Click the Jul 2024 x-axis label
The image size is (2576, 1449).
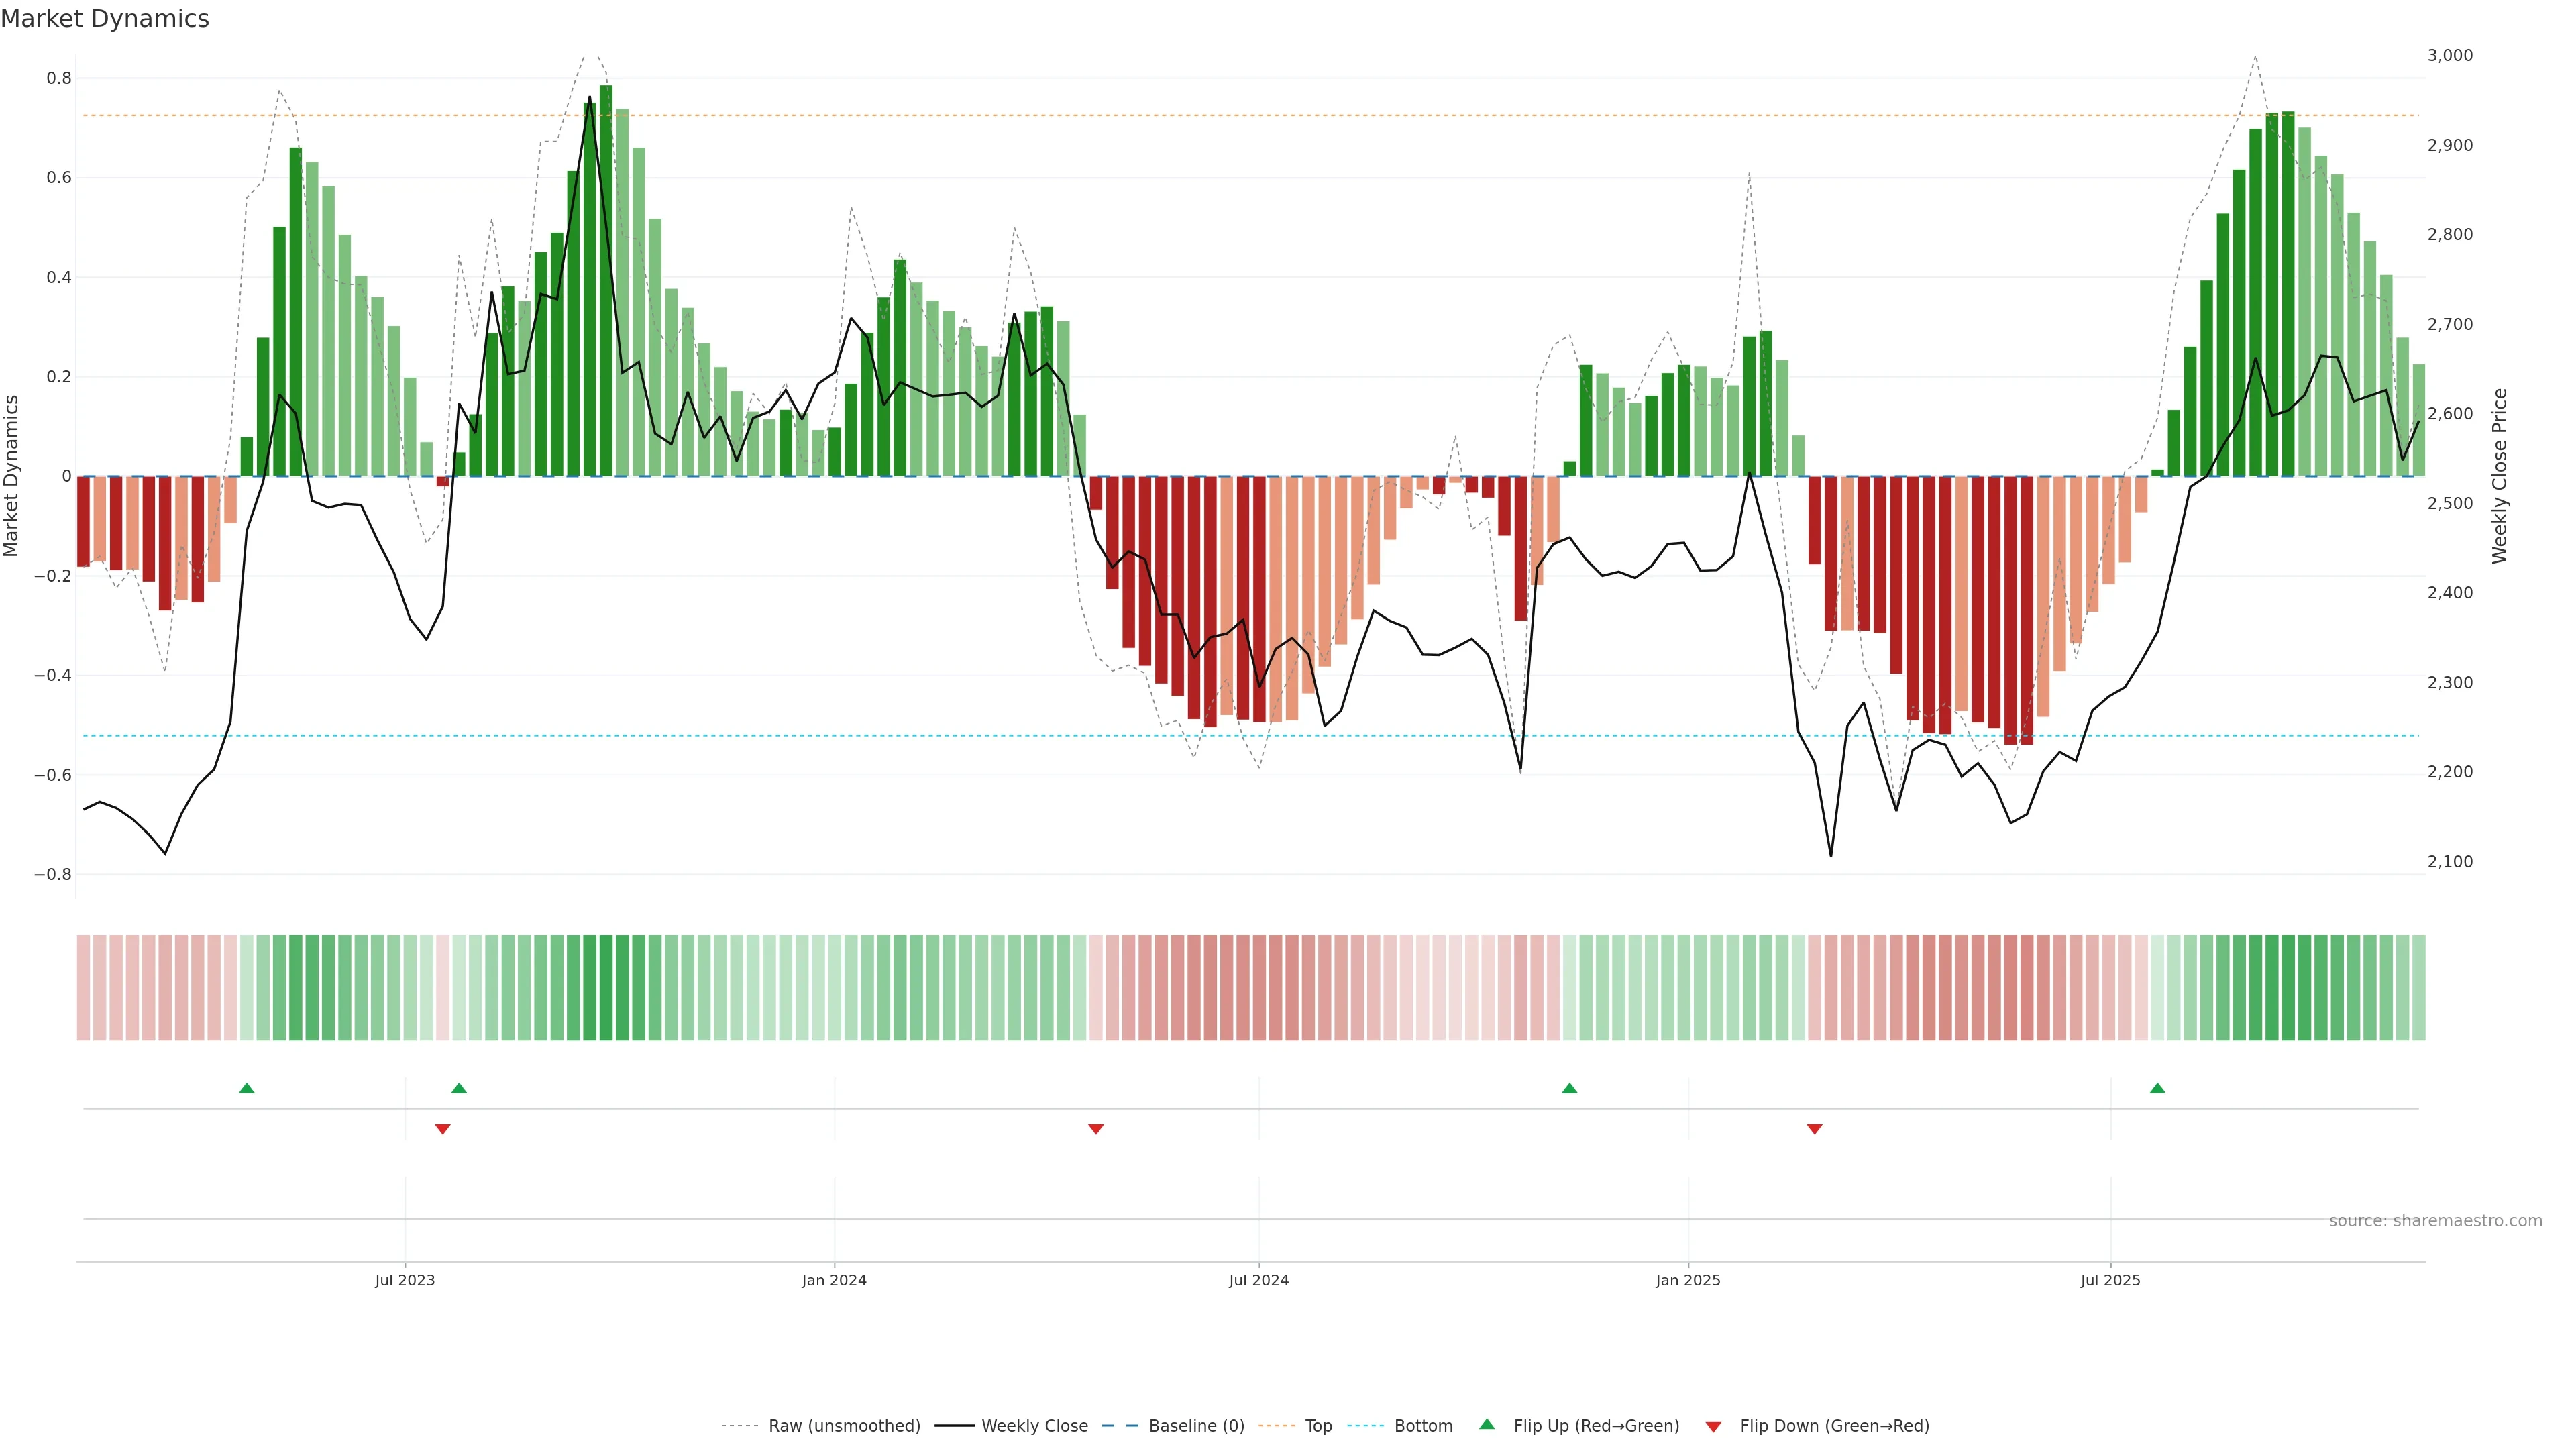pyautogui.click(x=1258, y=1280)
